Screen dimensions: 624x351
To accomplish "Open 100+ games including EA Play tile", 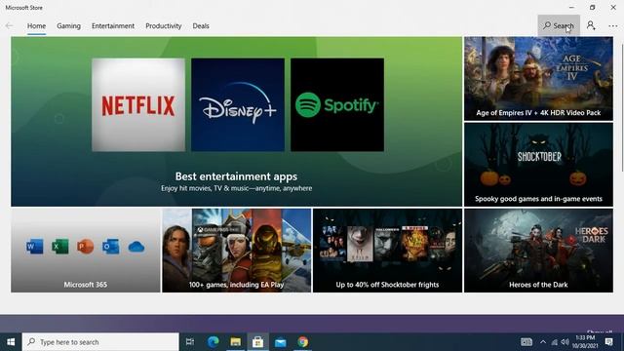I will click(237, 251).
